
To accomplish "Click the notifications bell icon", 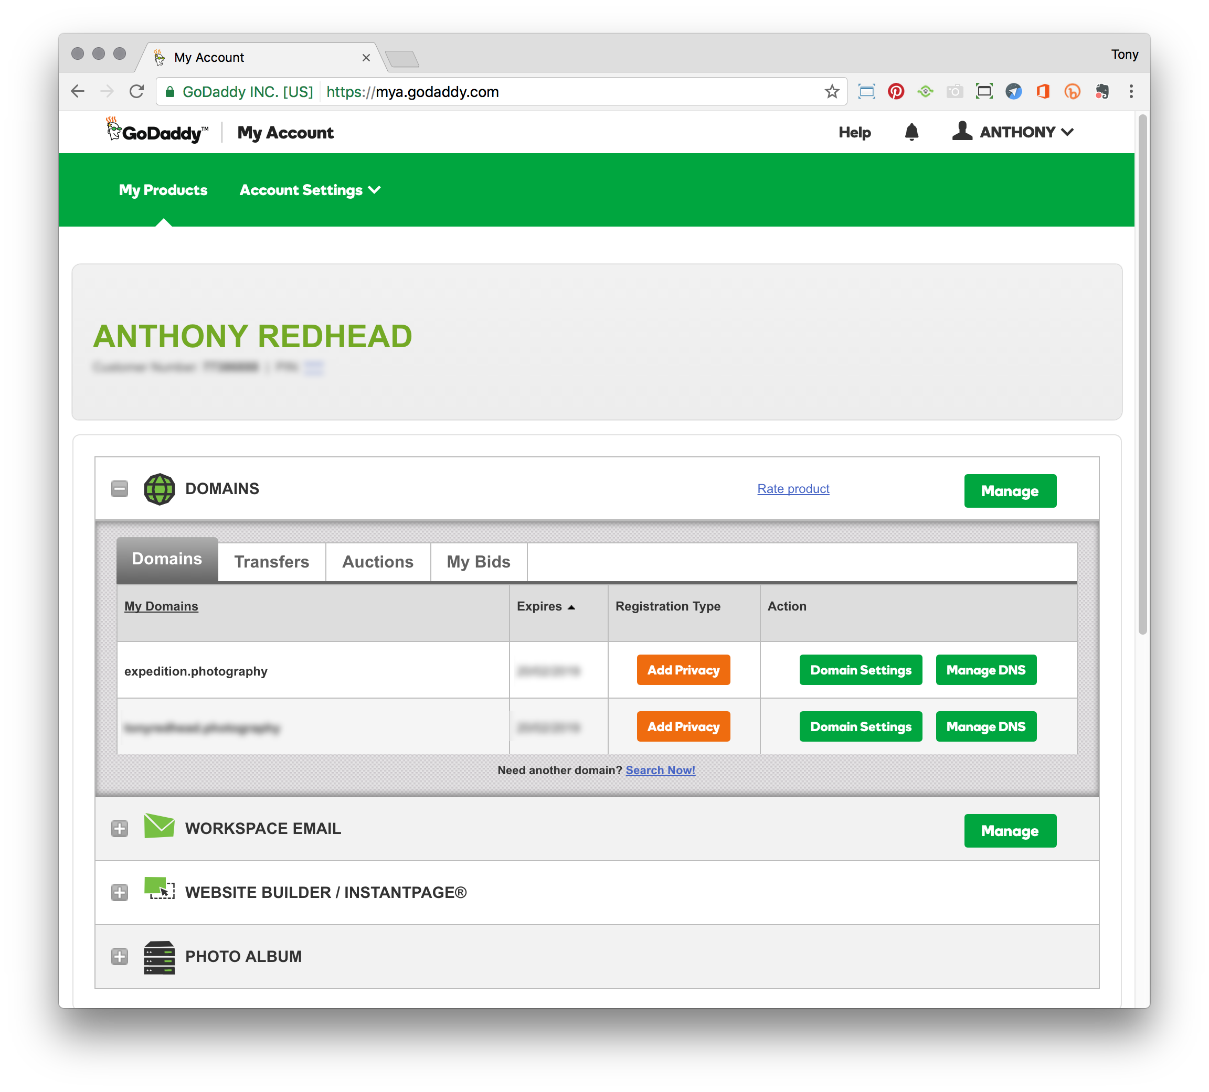I will (911, 132).
